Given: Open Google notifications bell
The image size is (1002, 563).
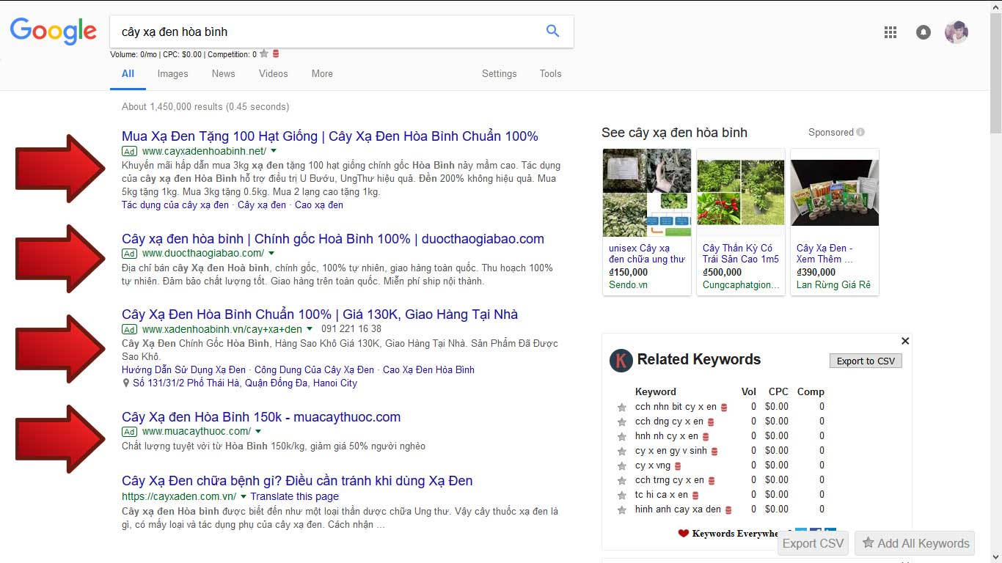Looking at the screenshot, I should (924, 32).
